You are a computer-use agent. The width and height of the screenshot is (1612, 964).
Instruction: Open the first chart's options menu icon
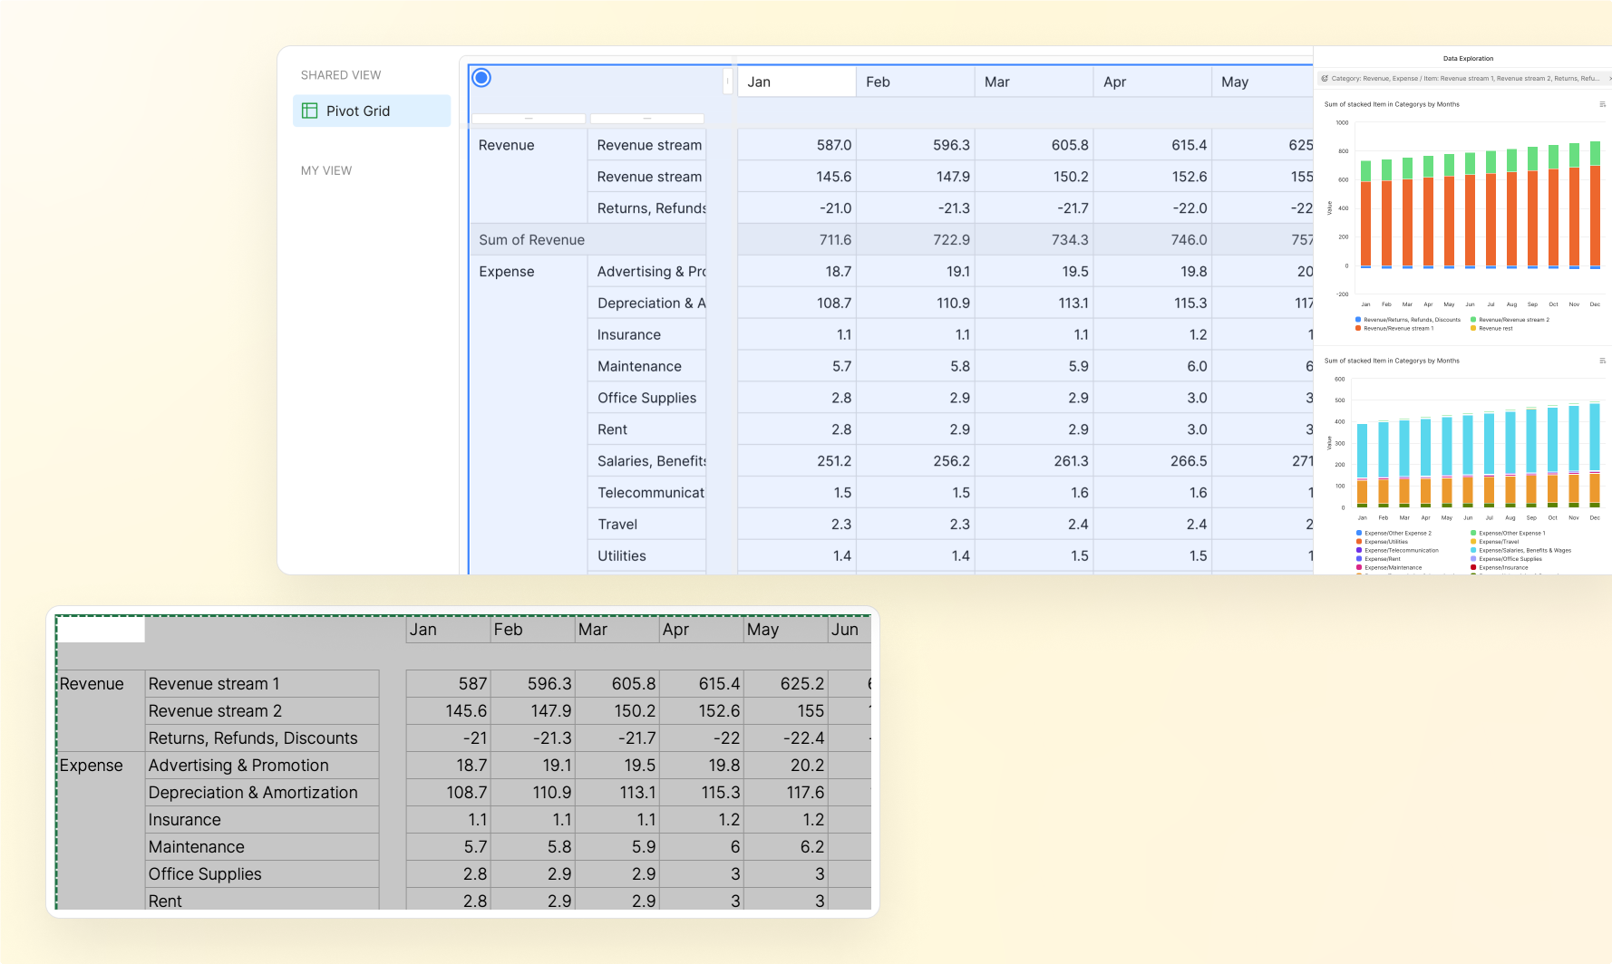click(1602, 104)
